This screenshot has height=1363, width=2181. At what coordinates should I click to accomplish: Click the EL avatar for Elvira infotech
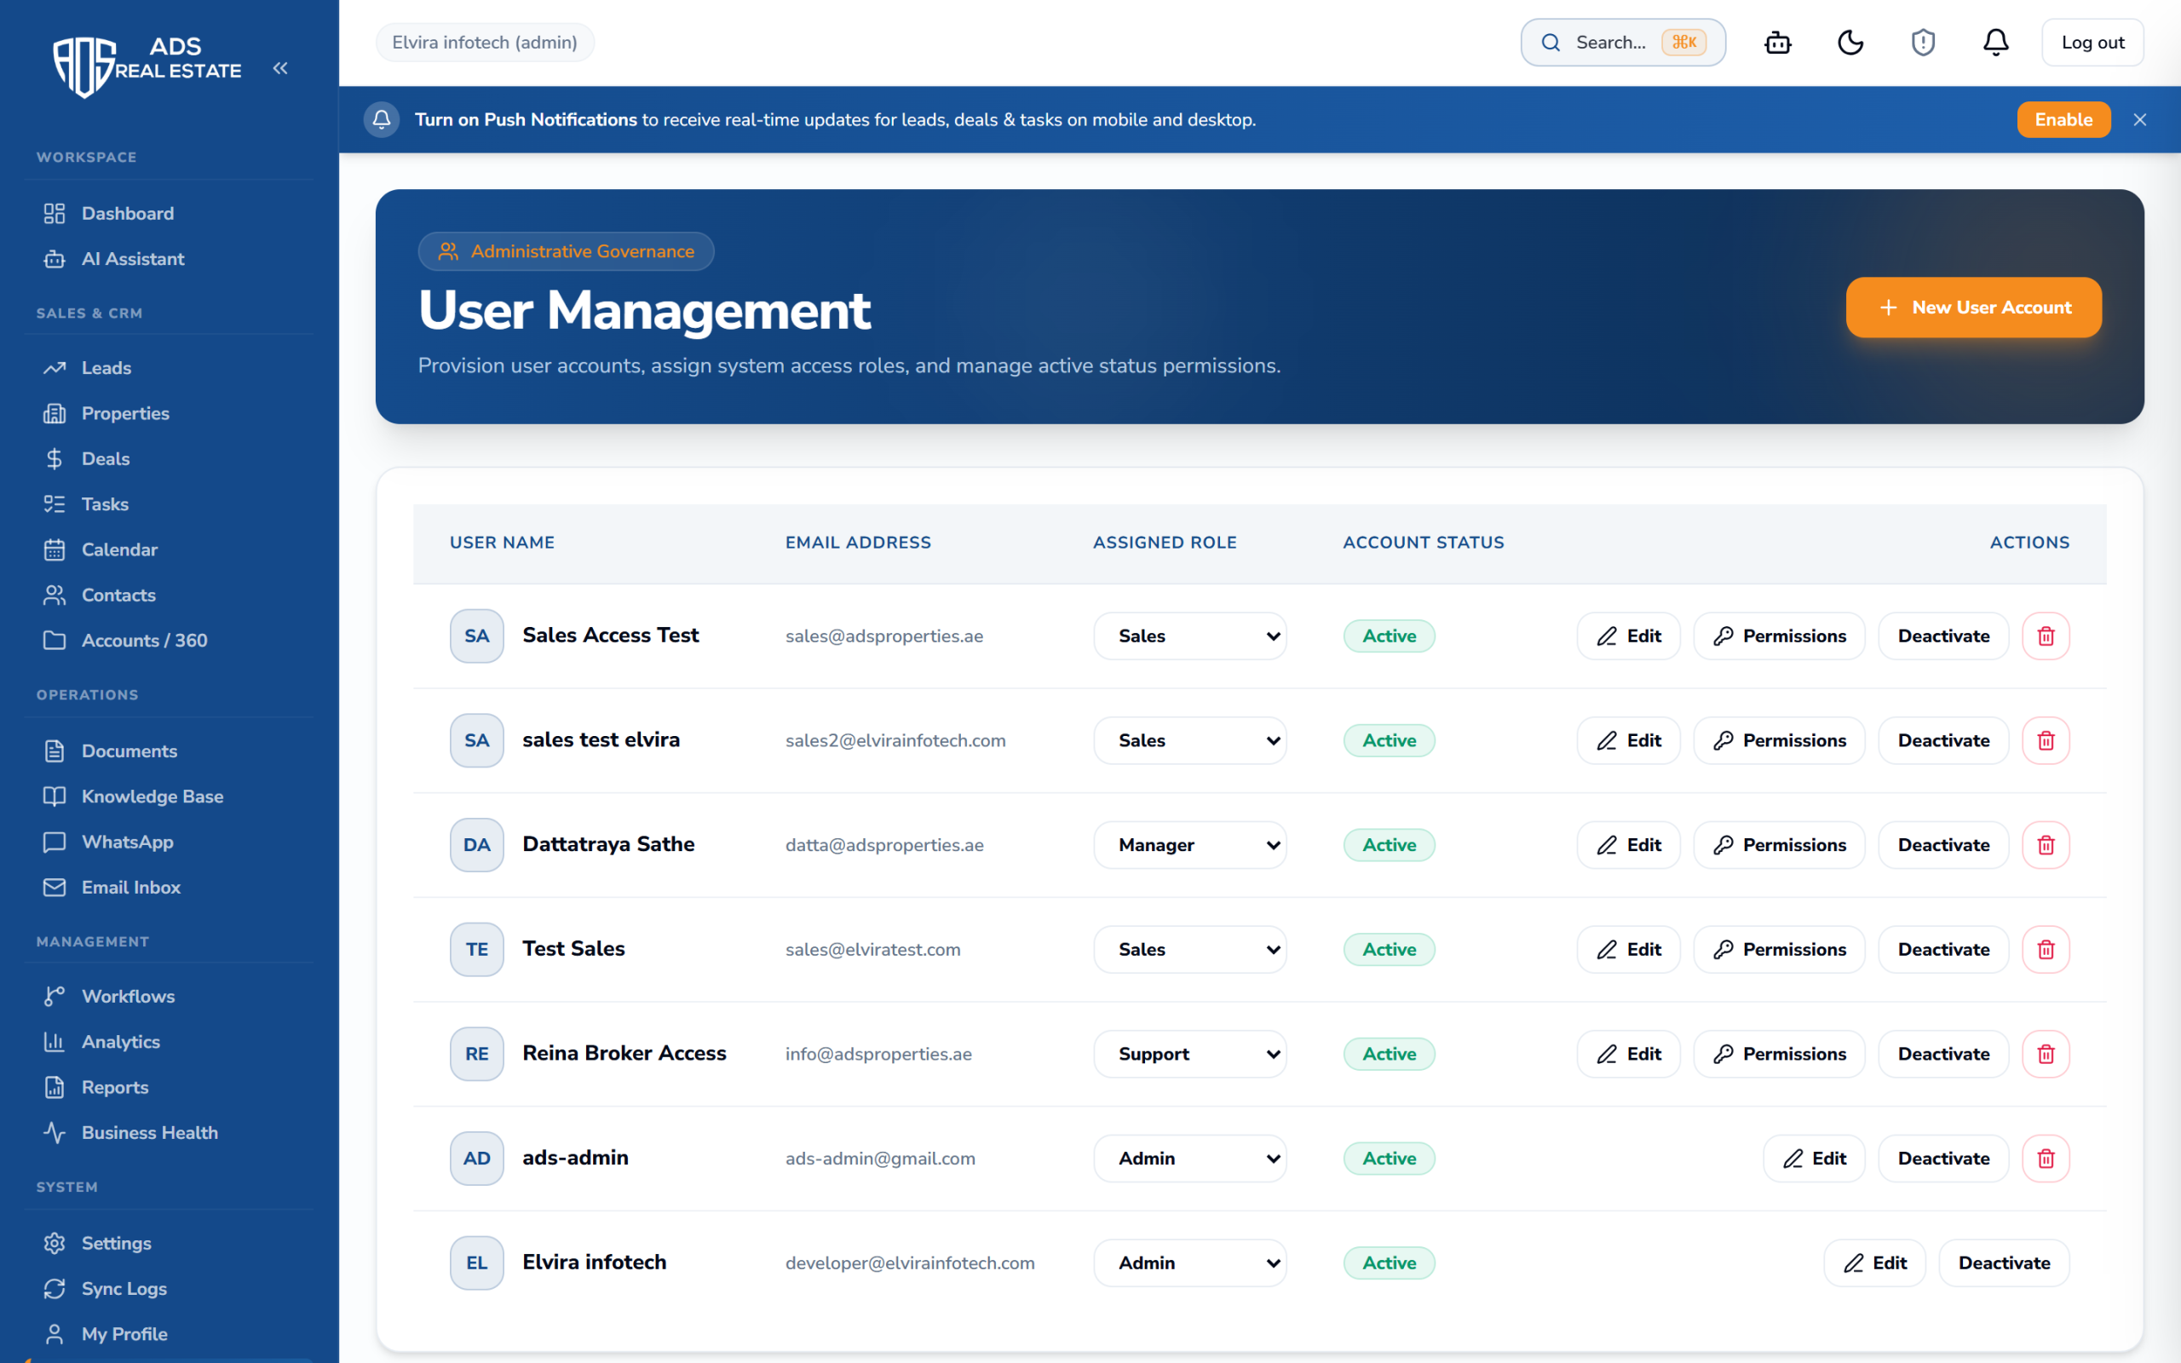pos(477,1263)
